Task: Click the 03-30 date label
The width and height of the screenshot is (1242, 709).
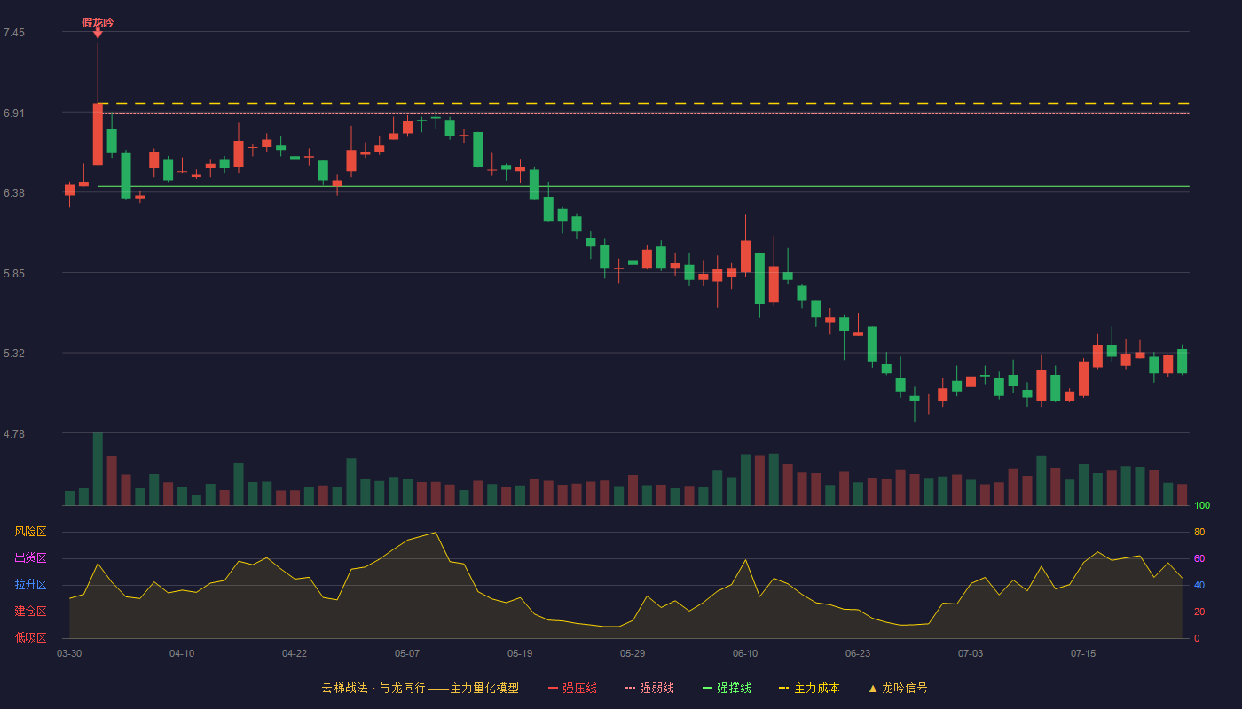Action: 69,653
